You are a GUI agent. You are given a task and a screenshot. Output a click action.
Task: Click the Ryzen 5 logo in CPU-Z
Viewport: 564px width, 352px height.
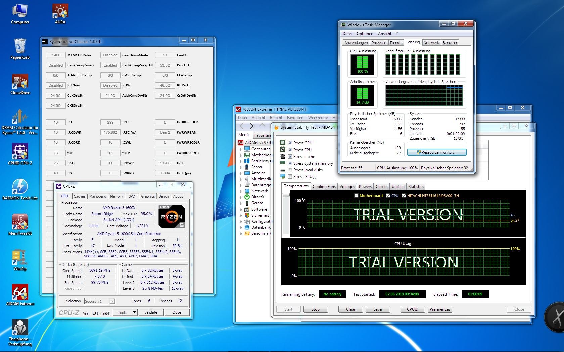[172, 216]
